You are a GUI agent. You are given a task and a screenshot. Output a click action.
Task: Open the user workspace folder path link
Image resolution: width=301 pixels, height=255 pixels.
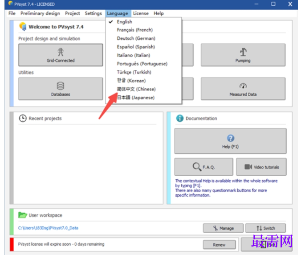tap(48, 228)
